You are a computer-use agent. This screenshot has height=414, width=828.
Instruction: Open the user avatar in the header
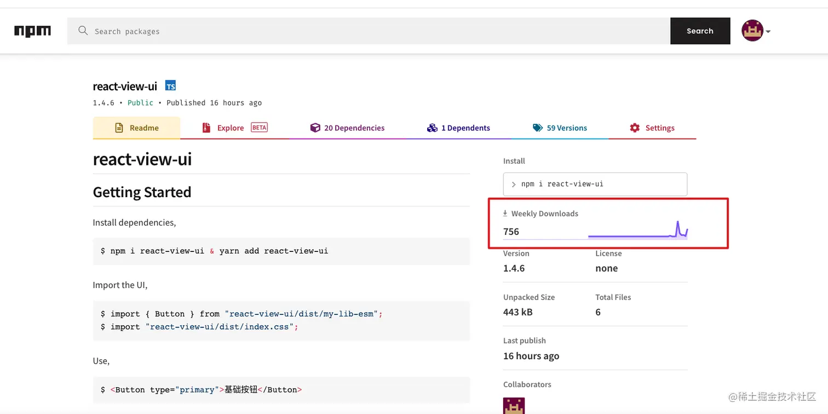pos(752,31)
